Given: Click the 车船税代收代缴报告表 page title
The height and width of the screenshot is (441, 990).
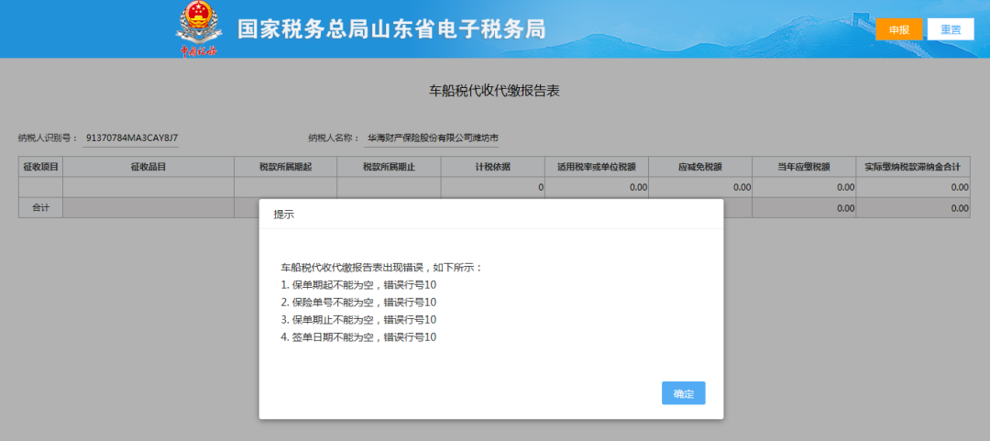Looking at the screenshot, I should [x=494, y=91].
